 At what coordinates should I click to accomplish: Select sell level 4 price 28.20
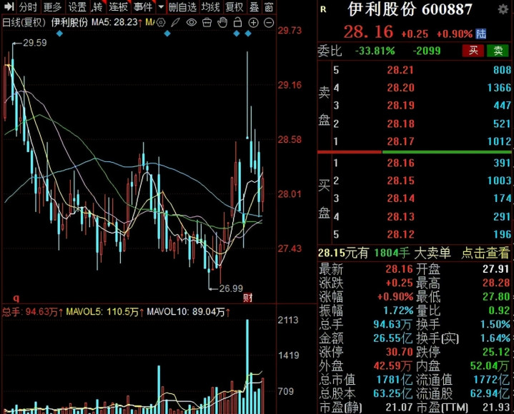[400, 87]
